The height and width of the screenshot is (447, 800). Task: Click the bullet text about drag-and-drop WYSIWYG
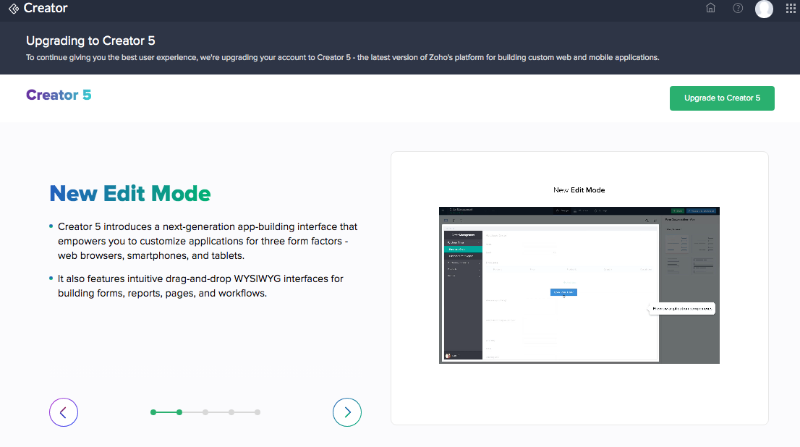tap(200, 286)
